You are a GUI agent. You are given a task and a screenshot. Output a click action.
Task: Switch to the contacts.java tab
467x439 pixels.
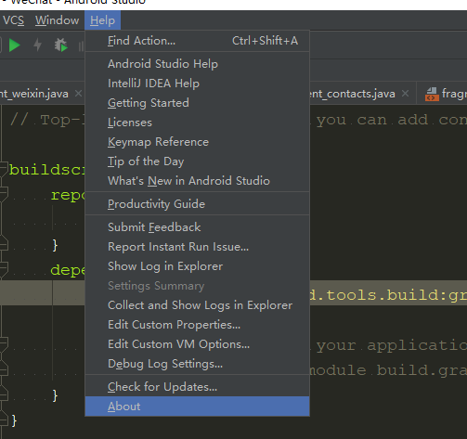pos(353,94)
